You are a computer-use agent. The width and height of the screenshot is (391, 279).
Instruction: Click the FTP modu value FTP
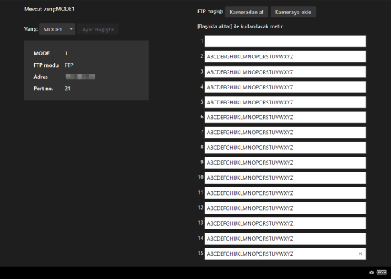tap(69, 65)
